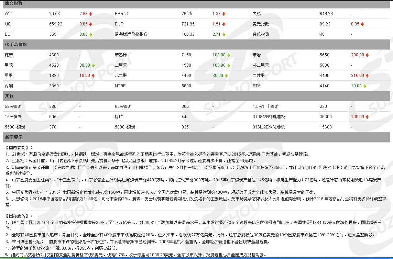
Task: Click the 58%铁矿 label
Action: click(13, 106)
